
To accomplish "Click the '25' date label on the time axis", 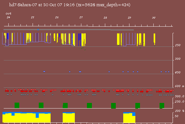I will (x=33, y=17).
